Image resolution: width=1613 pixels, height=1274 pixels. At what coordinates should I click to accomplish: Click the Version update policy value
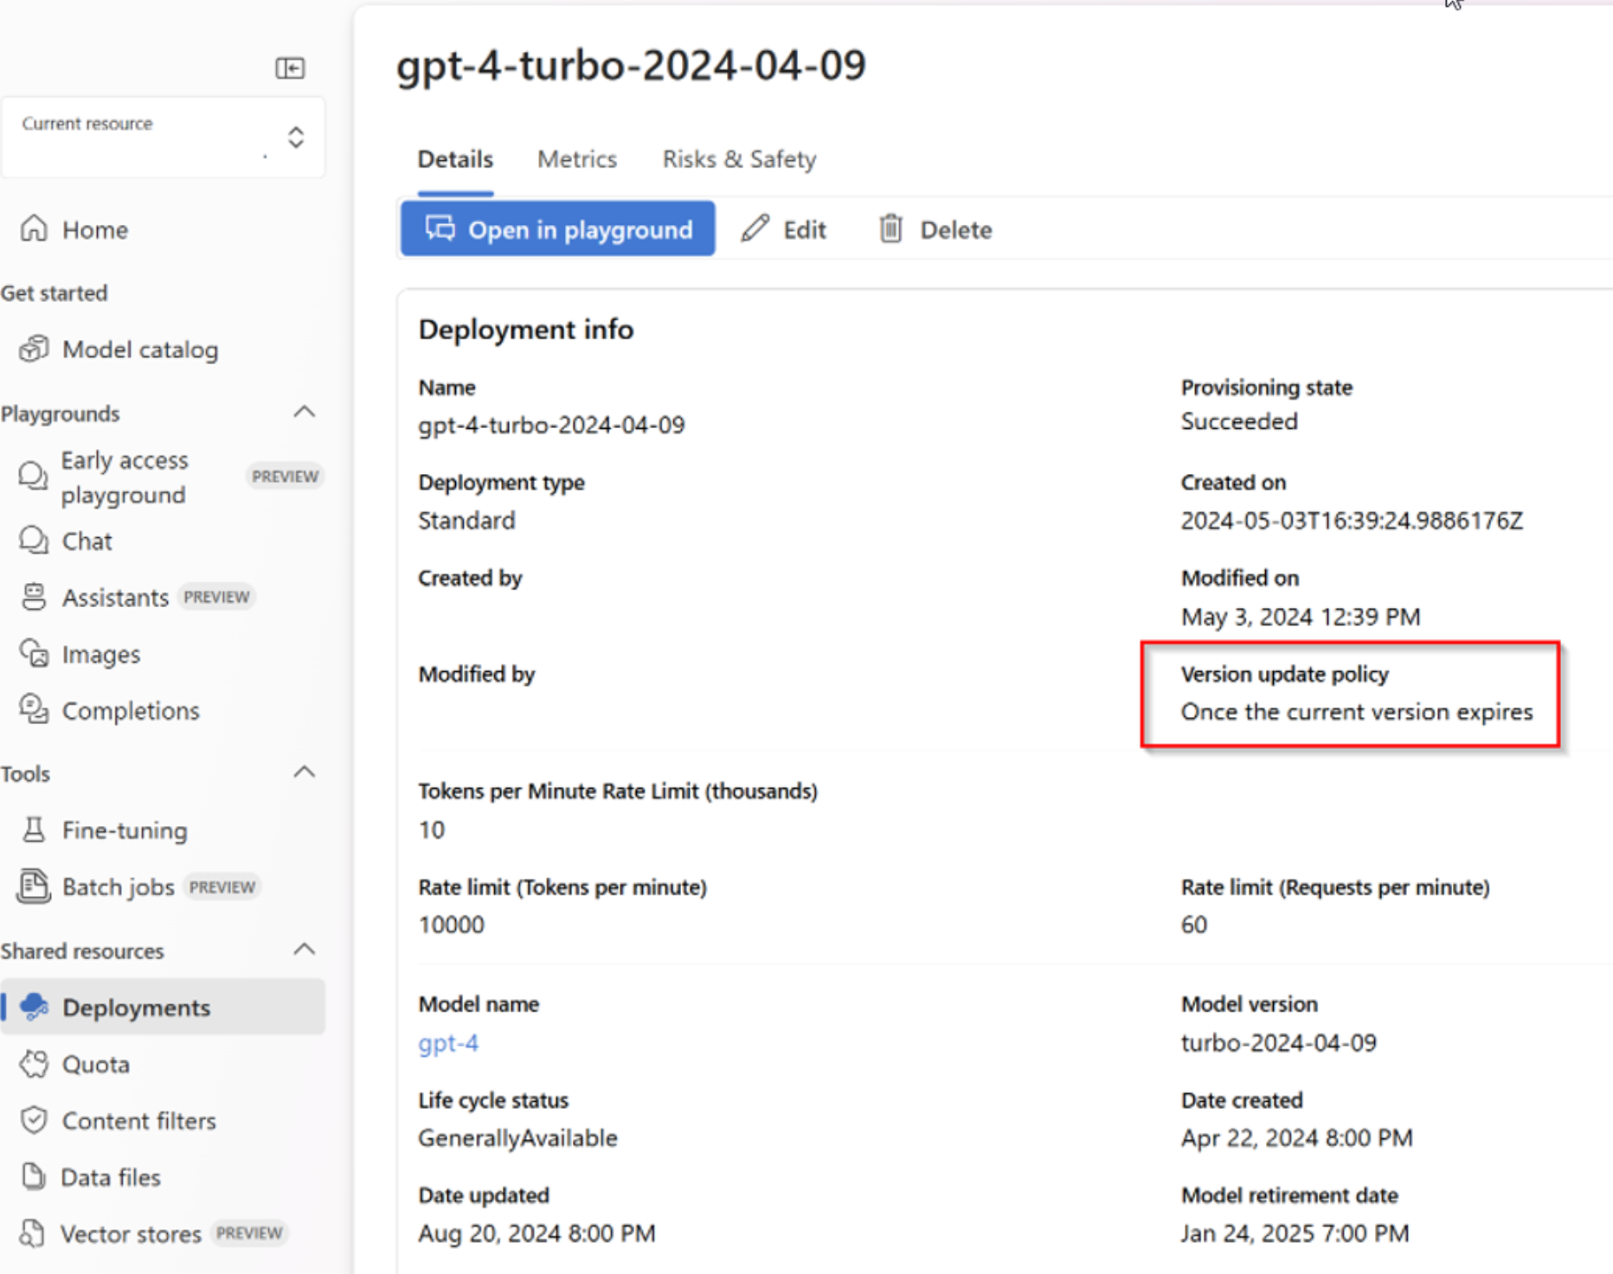pyautogui.click(x=1357, y=711)
